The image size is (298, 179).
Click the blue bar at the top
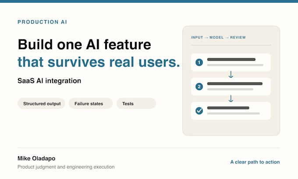click(x=149, y=1)
